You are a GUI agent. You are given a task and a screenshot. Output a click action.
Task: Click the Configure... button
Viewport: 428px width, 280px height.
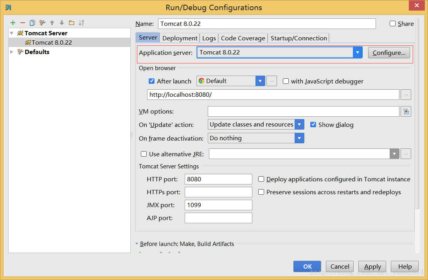389,53
